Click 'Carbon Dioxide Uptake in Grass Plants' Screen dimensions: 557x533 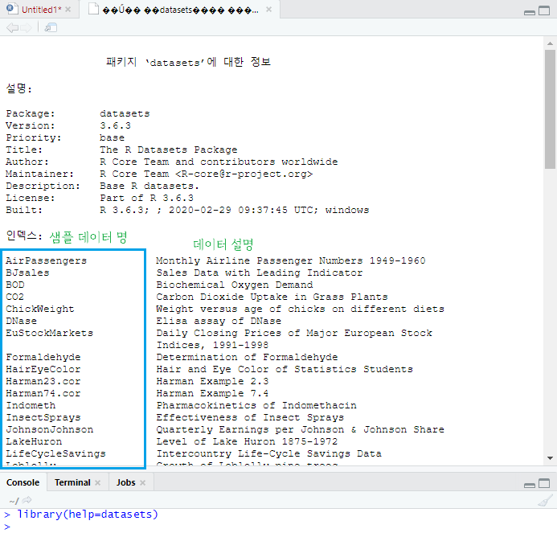pos(272,297)
